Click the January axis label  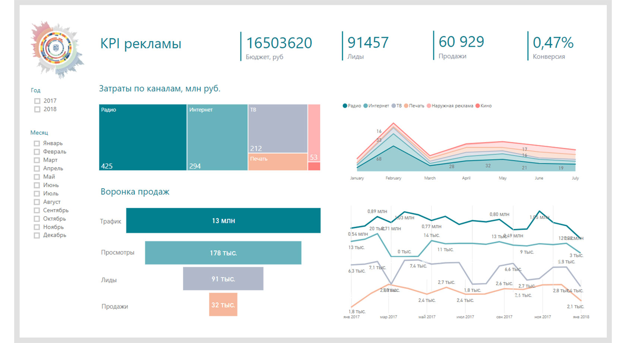tap(357, 178)
